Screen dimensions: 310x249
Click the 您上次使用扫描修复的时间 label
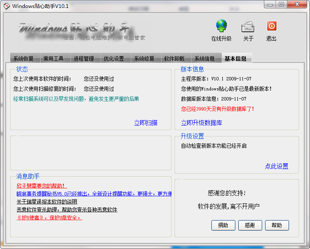pyautogui.click(x=45, y=89)
